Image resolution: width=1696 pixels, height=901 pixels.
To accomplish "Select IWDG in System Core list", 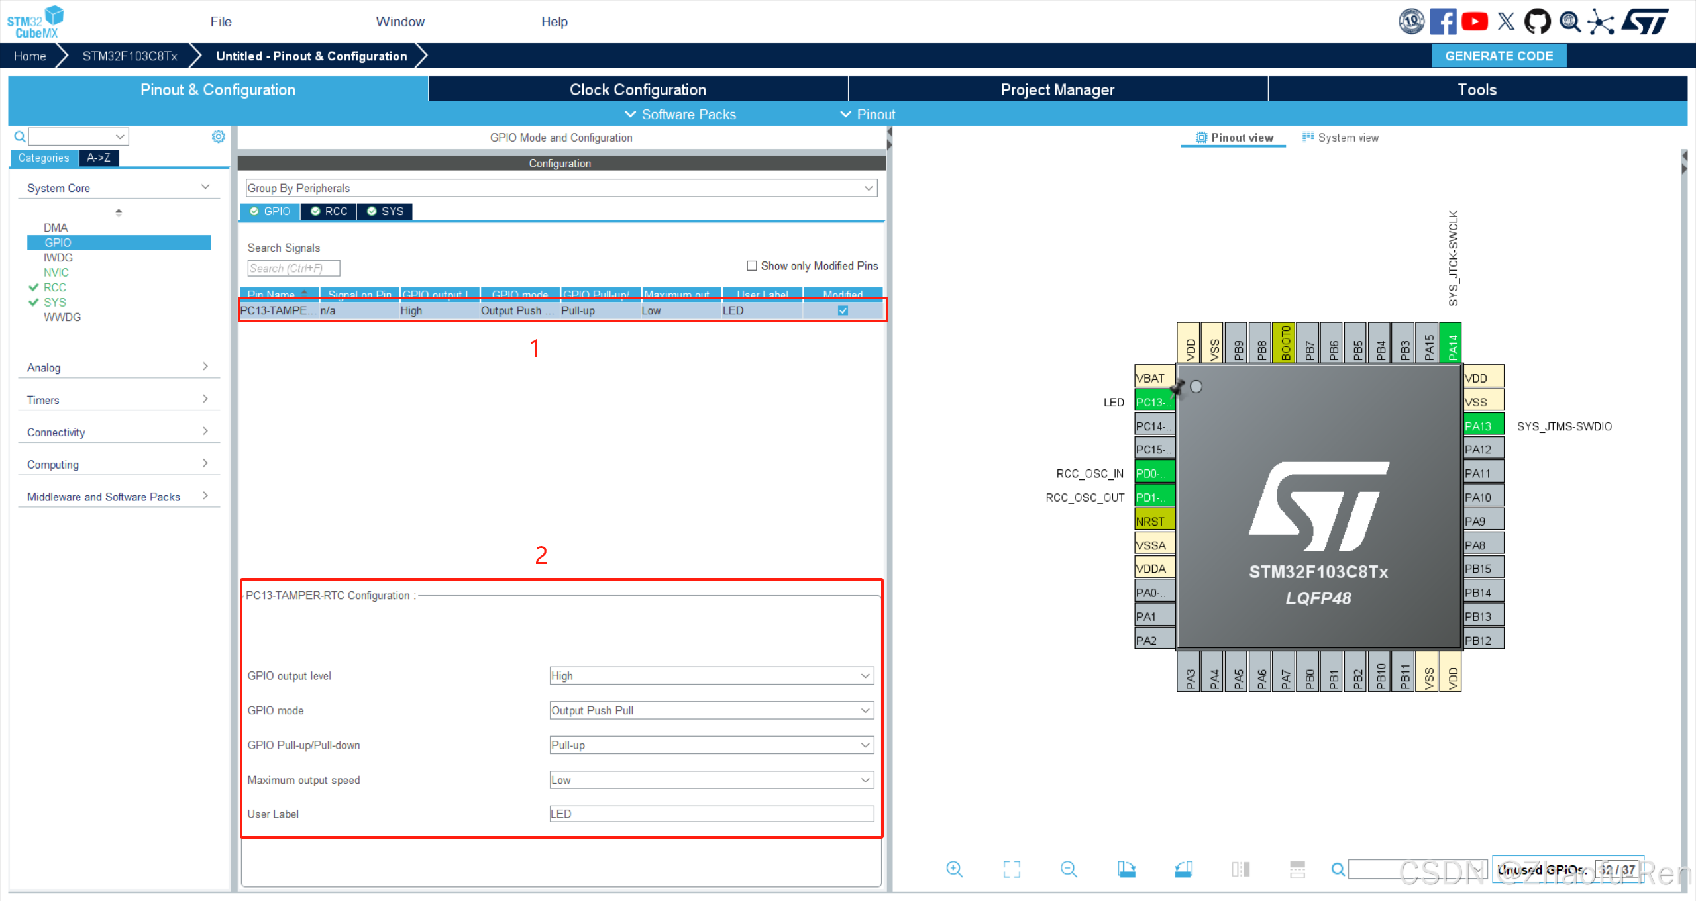I will (58, 258).
